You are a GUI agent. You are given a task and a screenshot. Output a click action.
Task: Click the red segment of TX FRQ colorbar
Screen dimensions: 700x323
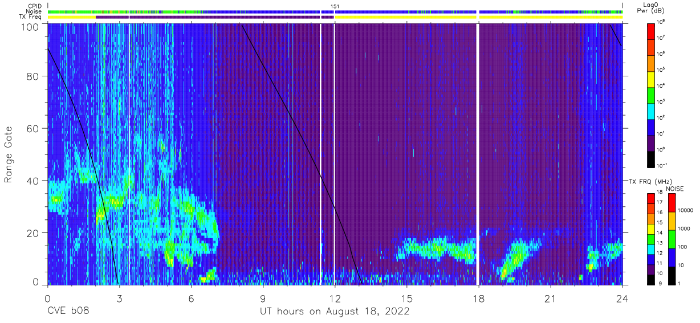pos(651,199)
